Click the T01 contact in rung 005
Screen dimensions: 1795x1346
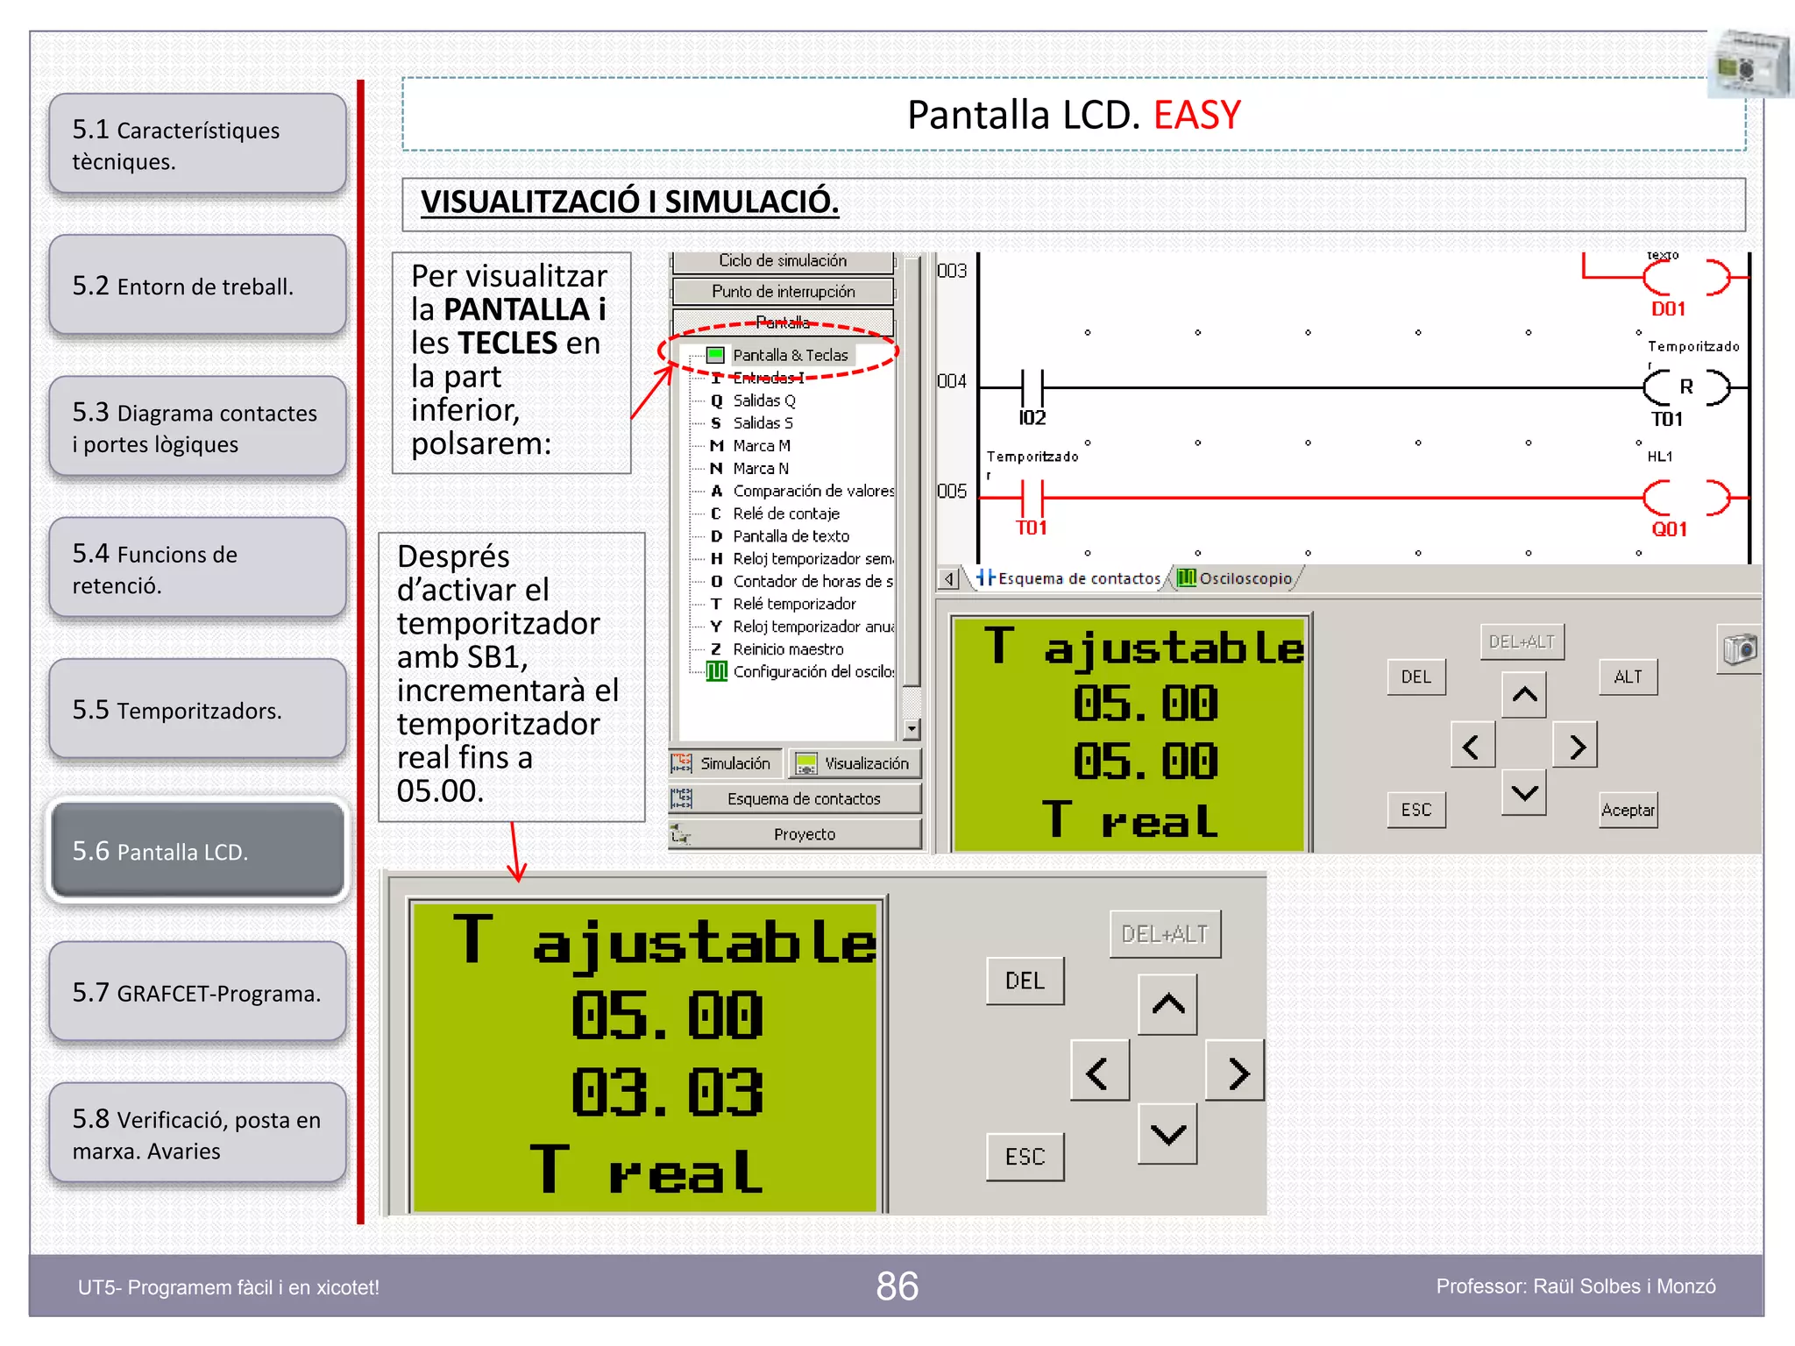(x=1032, y=498)
